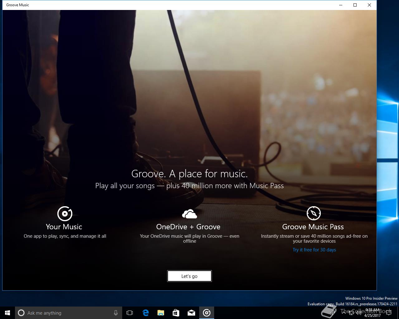Screen dimensions: 399x319
Task: Click the Let's go button
Action: click(x=190, y=276)
